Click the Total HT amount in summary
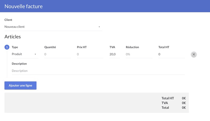The height and width of the screenshot is (121, 210). 184,98
